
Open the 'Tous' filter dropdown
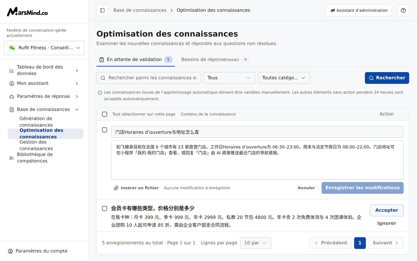point(229,78)
